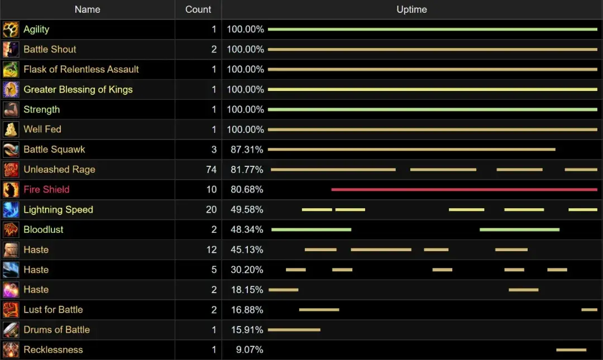Open the Fire Shield name link
The image size is (603, 360).
tap(46, 190)
